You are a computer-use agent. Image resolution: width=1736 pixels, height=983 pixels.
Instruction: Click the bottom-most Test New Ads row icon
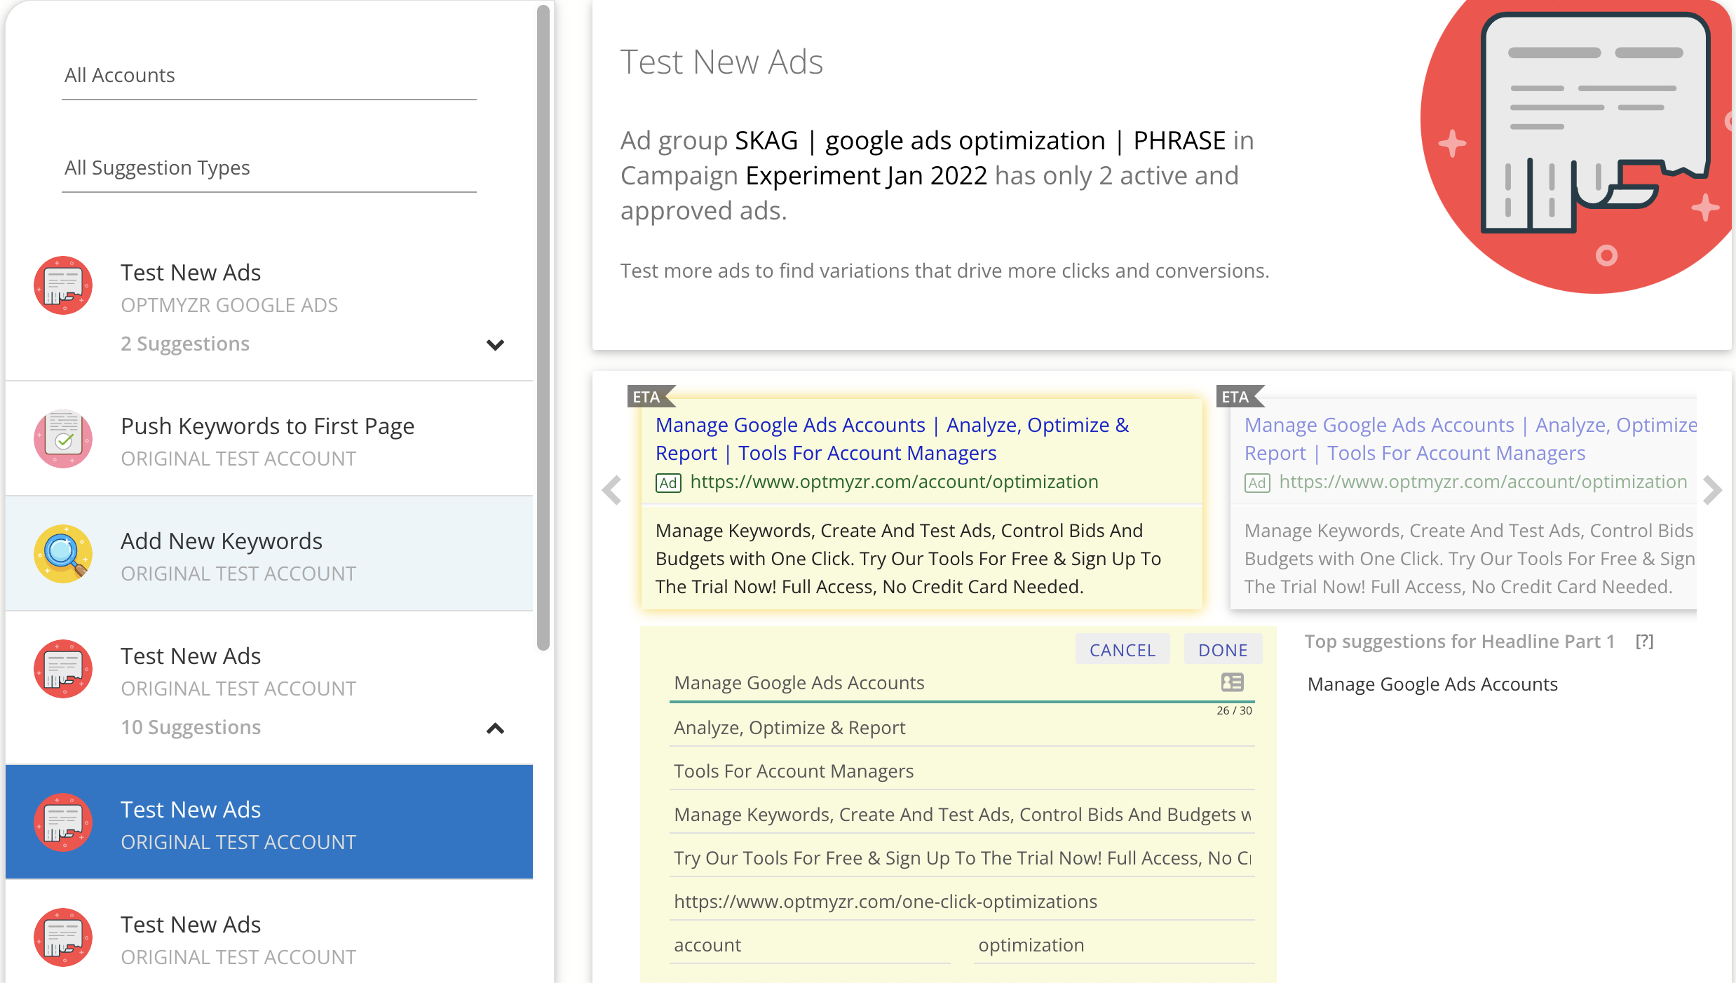[63, 937]
